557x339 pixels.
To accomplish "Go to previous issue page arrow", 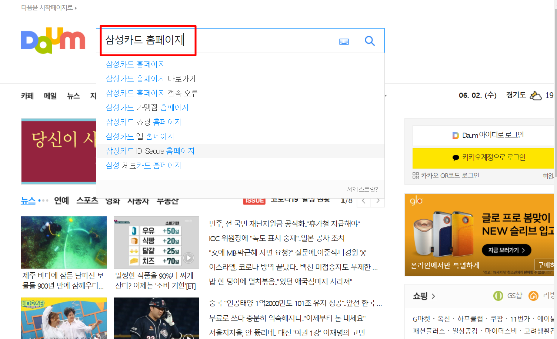I will pos(364,200).
